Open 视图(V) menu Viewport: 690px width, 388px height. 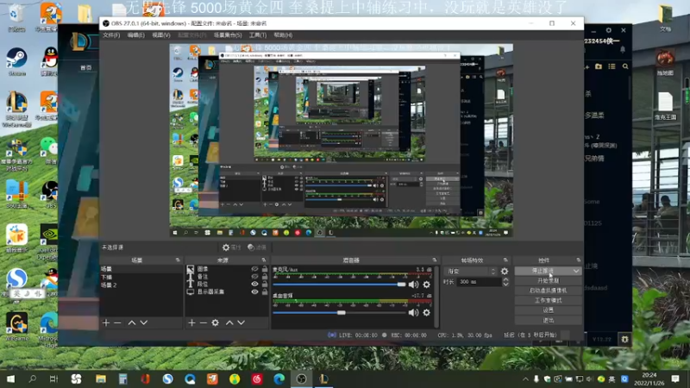161,35
